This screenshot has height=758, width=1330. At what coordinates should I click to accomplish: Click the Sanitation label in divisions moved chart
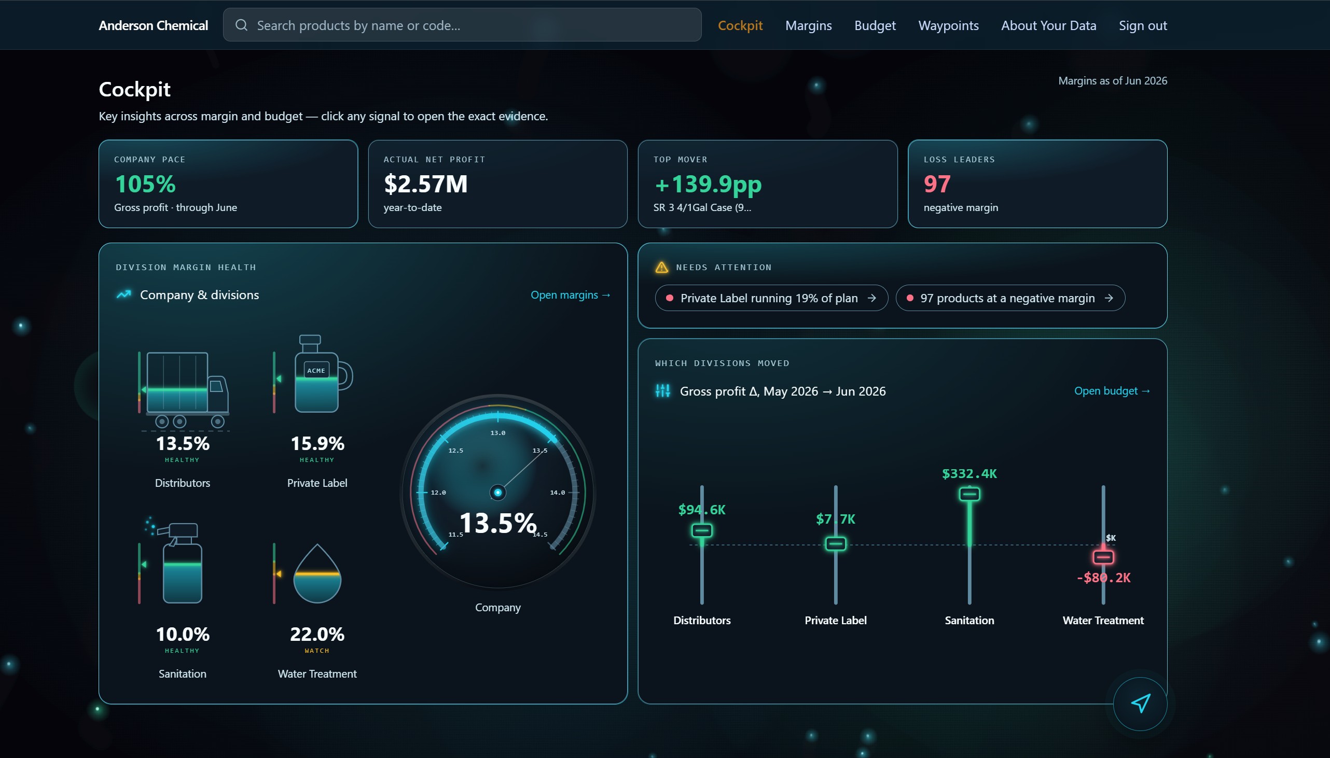pos(969,620)
